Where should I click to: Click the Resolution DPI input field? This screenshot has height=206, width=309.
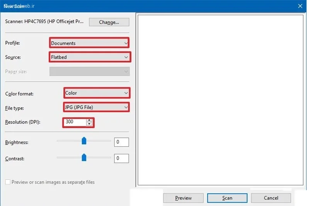coord(75,122)
